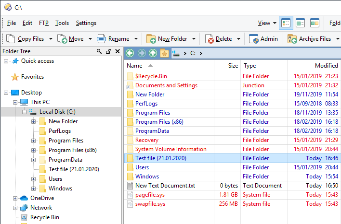
Task: Expand Program Files in the tree
Action: pos(34,141)
